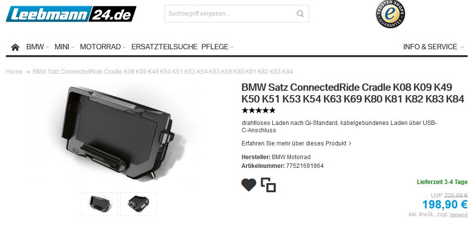Select the first product thumbnail
473x225 pixels.
pyautogui.click(x=100, y=204)
